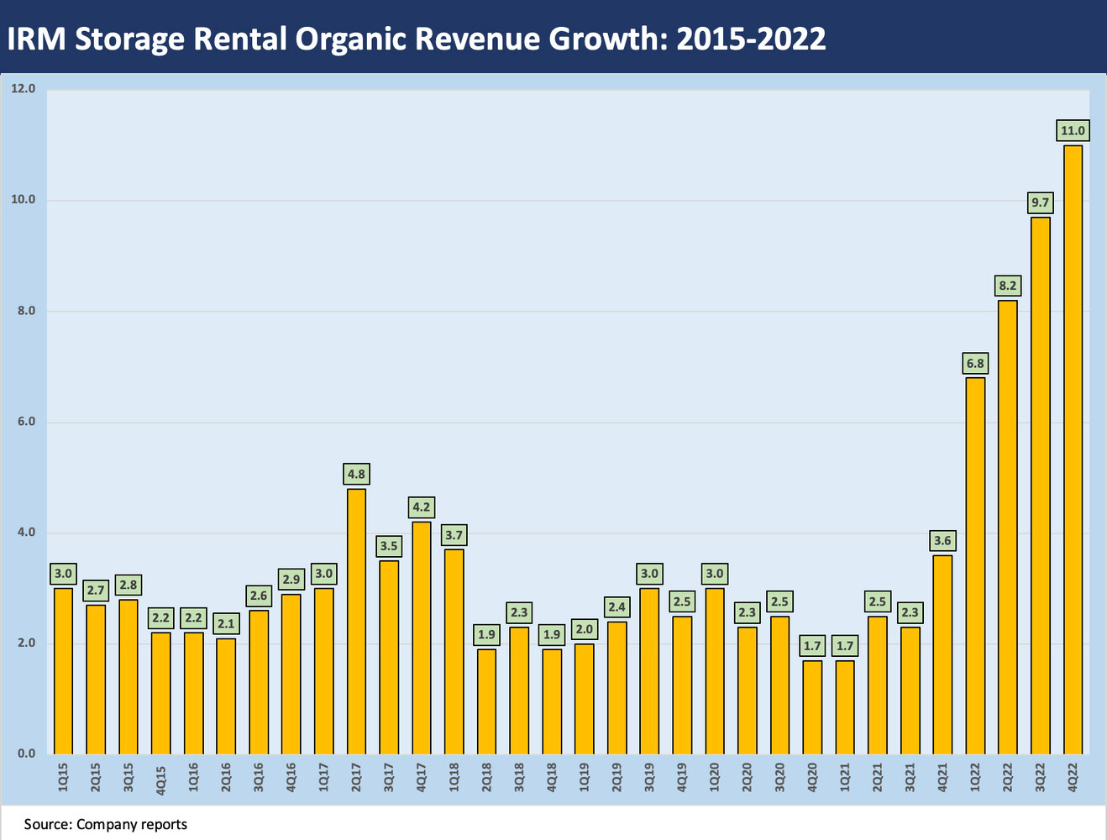The image size is (1107, 840).
Task: Click the 1Q22 yellow bar
Action: click(x=975, y=566)
